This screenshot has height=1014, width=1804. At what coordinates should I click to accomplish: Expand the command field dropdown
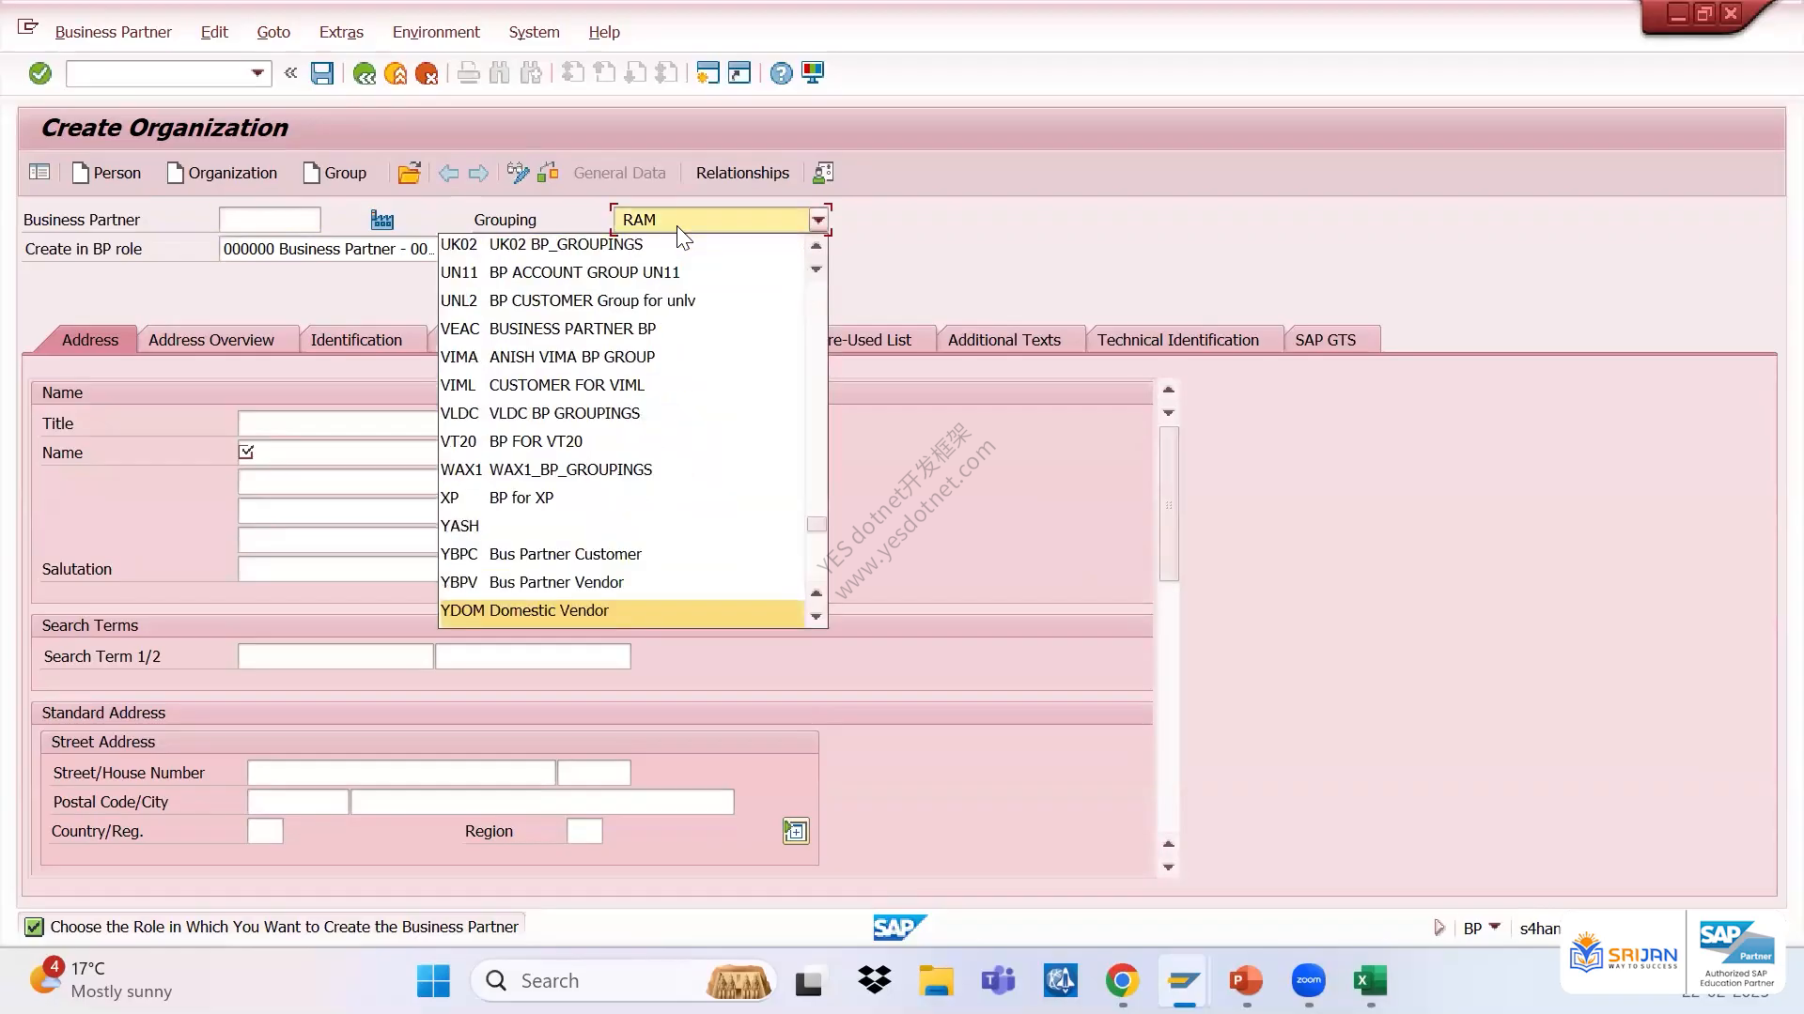[x=257, y=73]
